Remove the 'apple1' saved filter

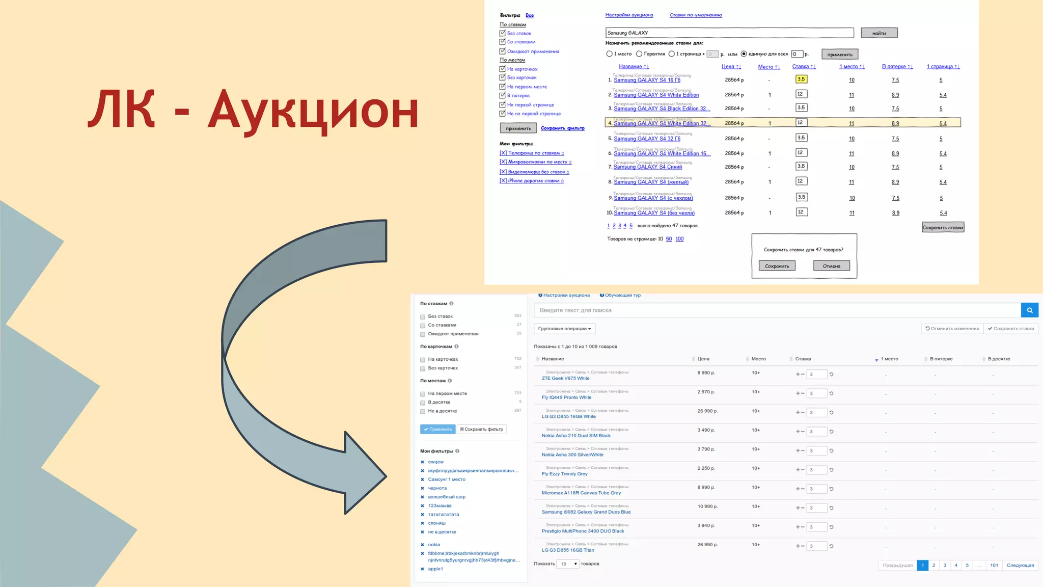(422, 569)
